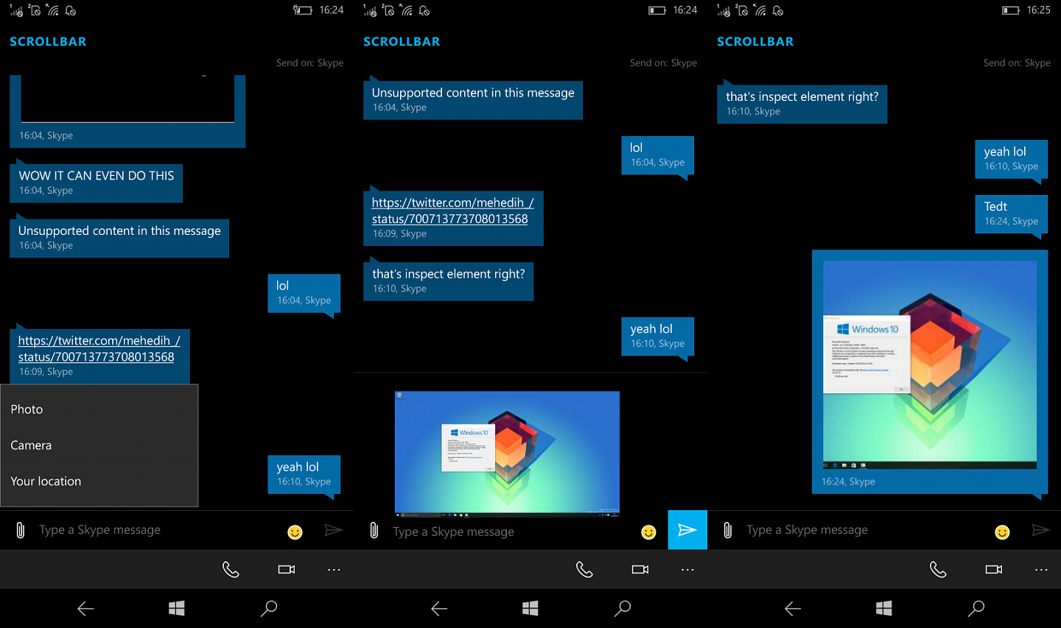This screenshot has height=628, width=1061.
Task: Pick Your location from the attachment menu
Action: tap(99, 481)
